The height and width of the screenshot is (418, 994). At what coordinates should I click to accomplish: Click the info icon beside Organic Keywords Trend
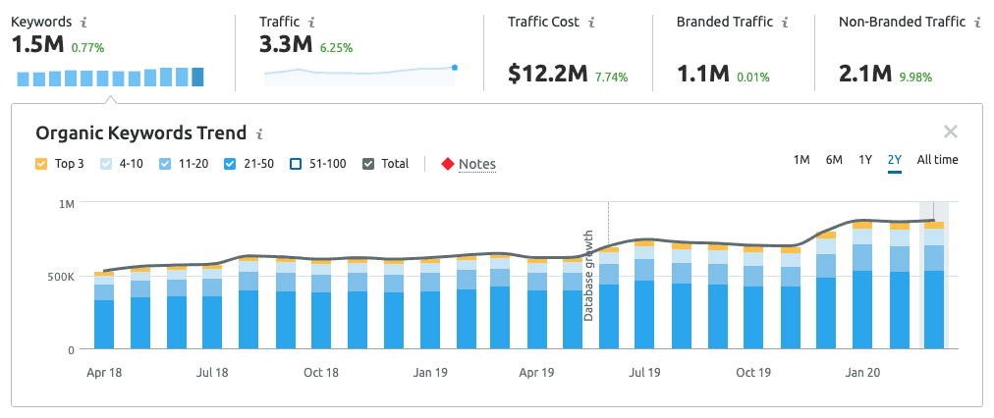259,134
